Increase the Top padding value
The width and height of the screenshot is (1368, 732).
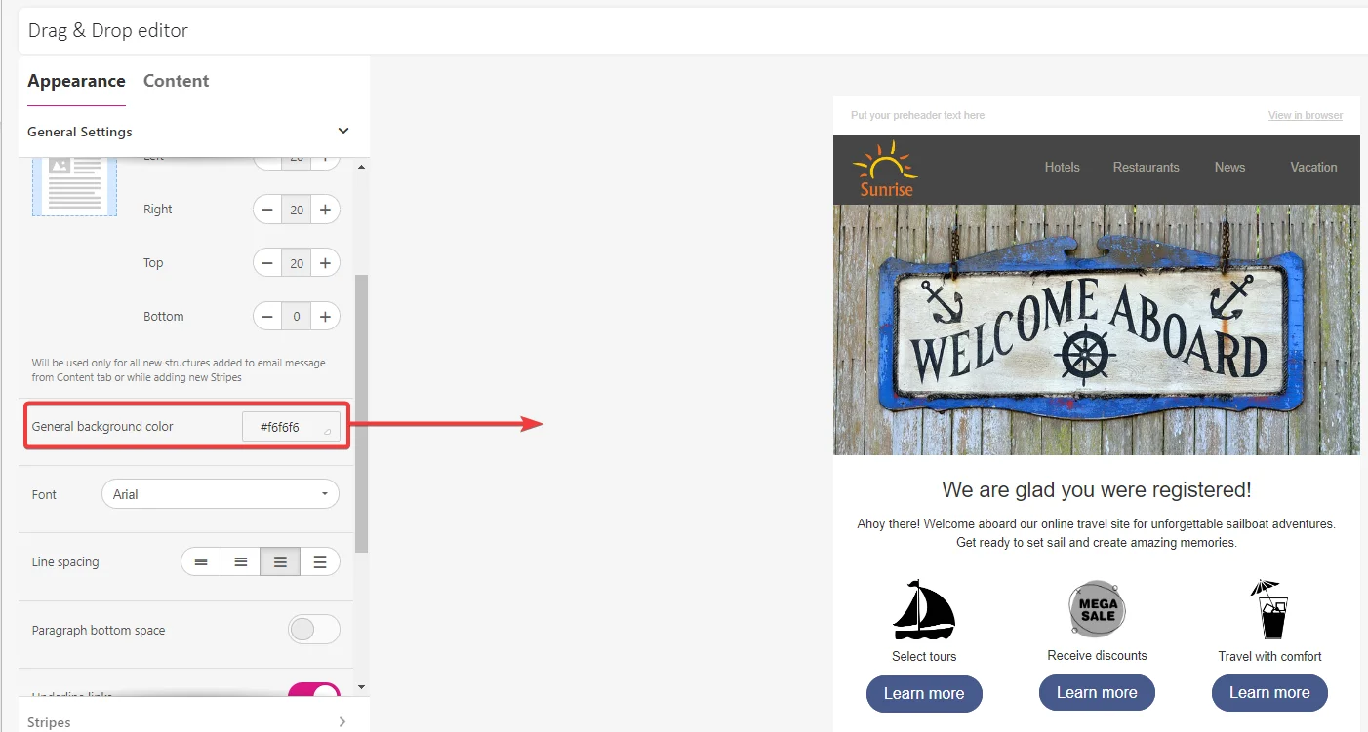tap(325, 263)
